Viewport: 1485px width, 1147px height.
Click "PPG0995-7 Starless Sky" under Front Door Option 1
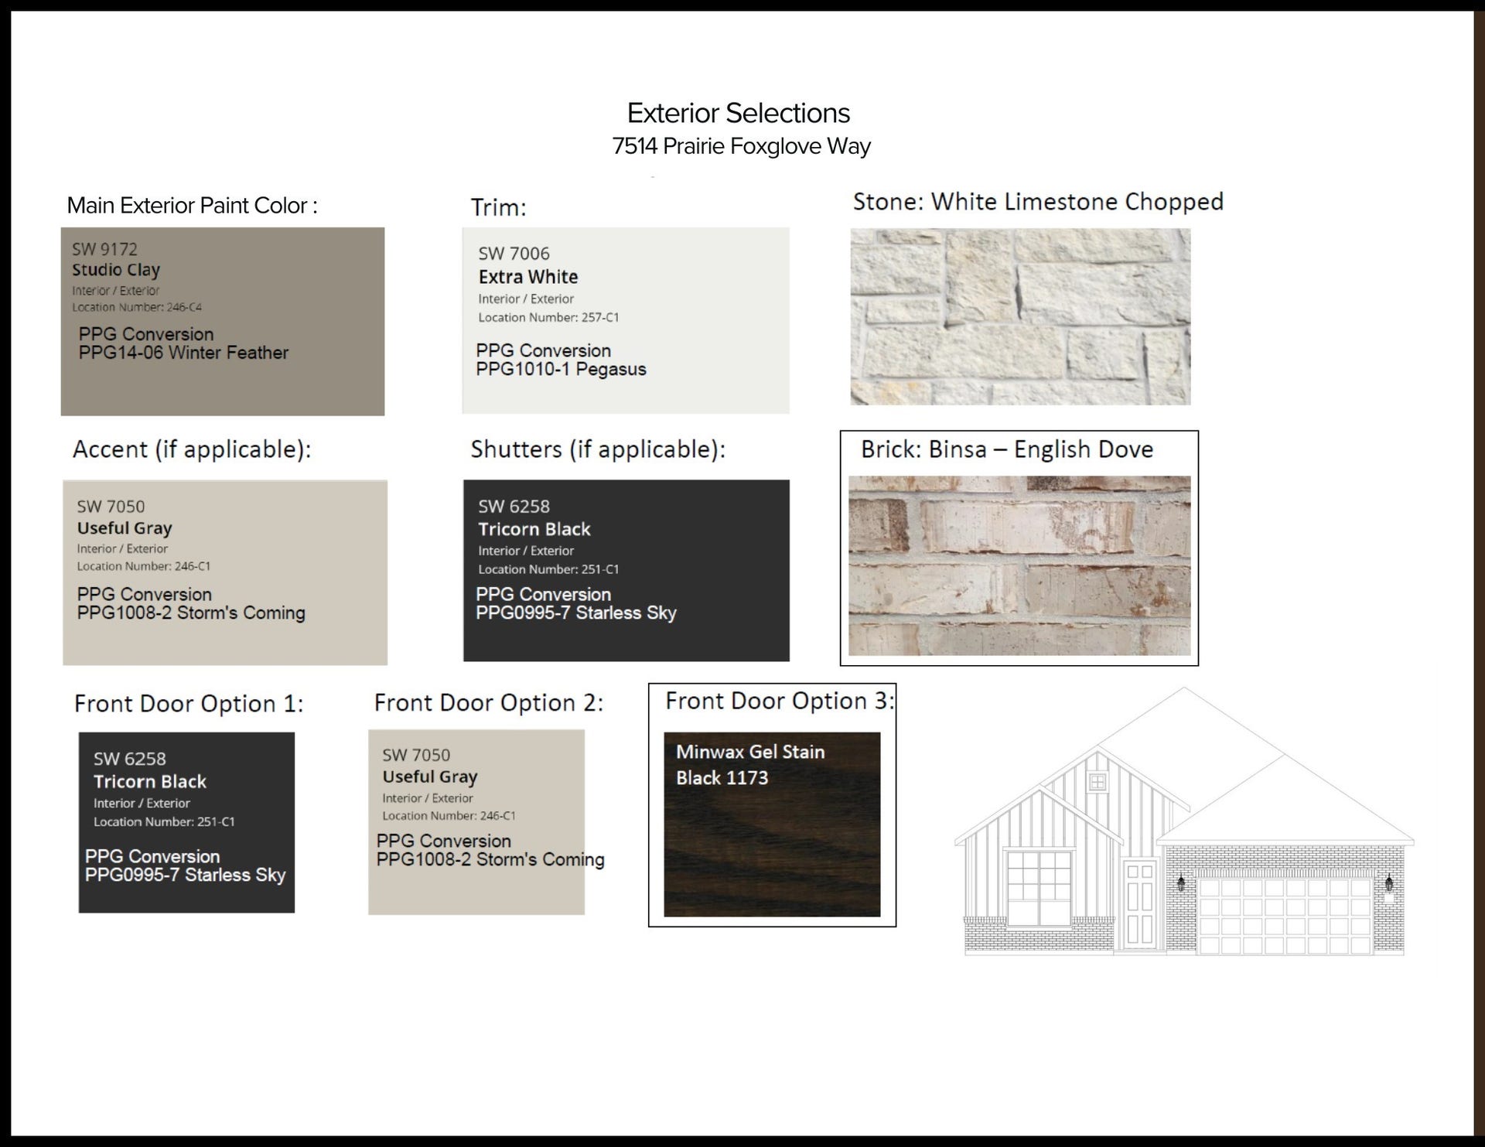[x=186, y=875]
